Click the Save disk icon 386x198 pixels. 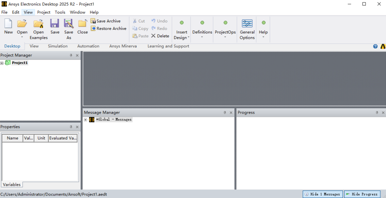tap(55, 24)
